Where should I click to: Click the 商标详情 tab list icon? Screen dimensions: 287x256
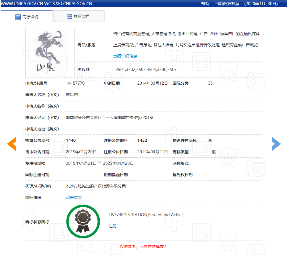point(18,17)
